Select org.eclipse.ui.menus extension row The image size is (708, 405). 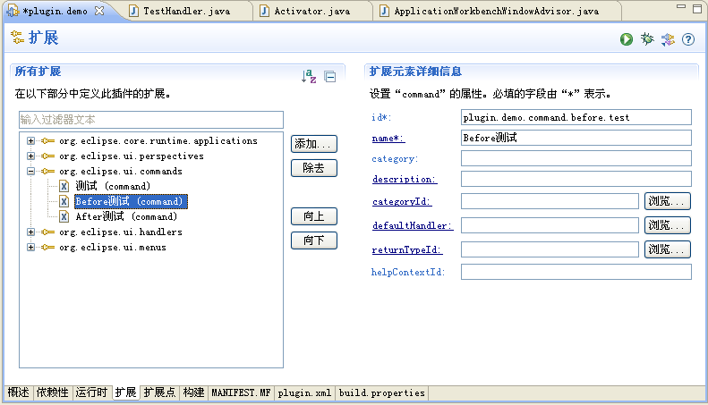coord(113,247)
